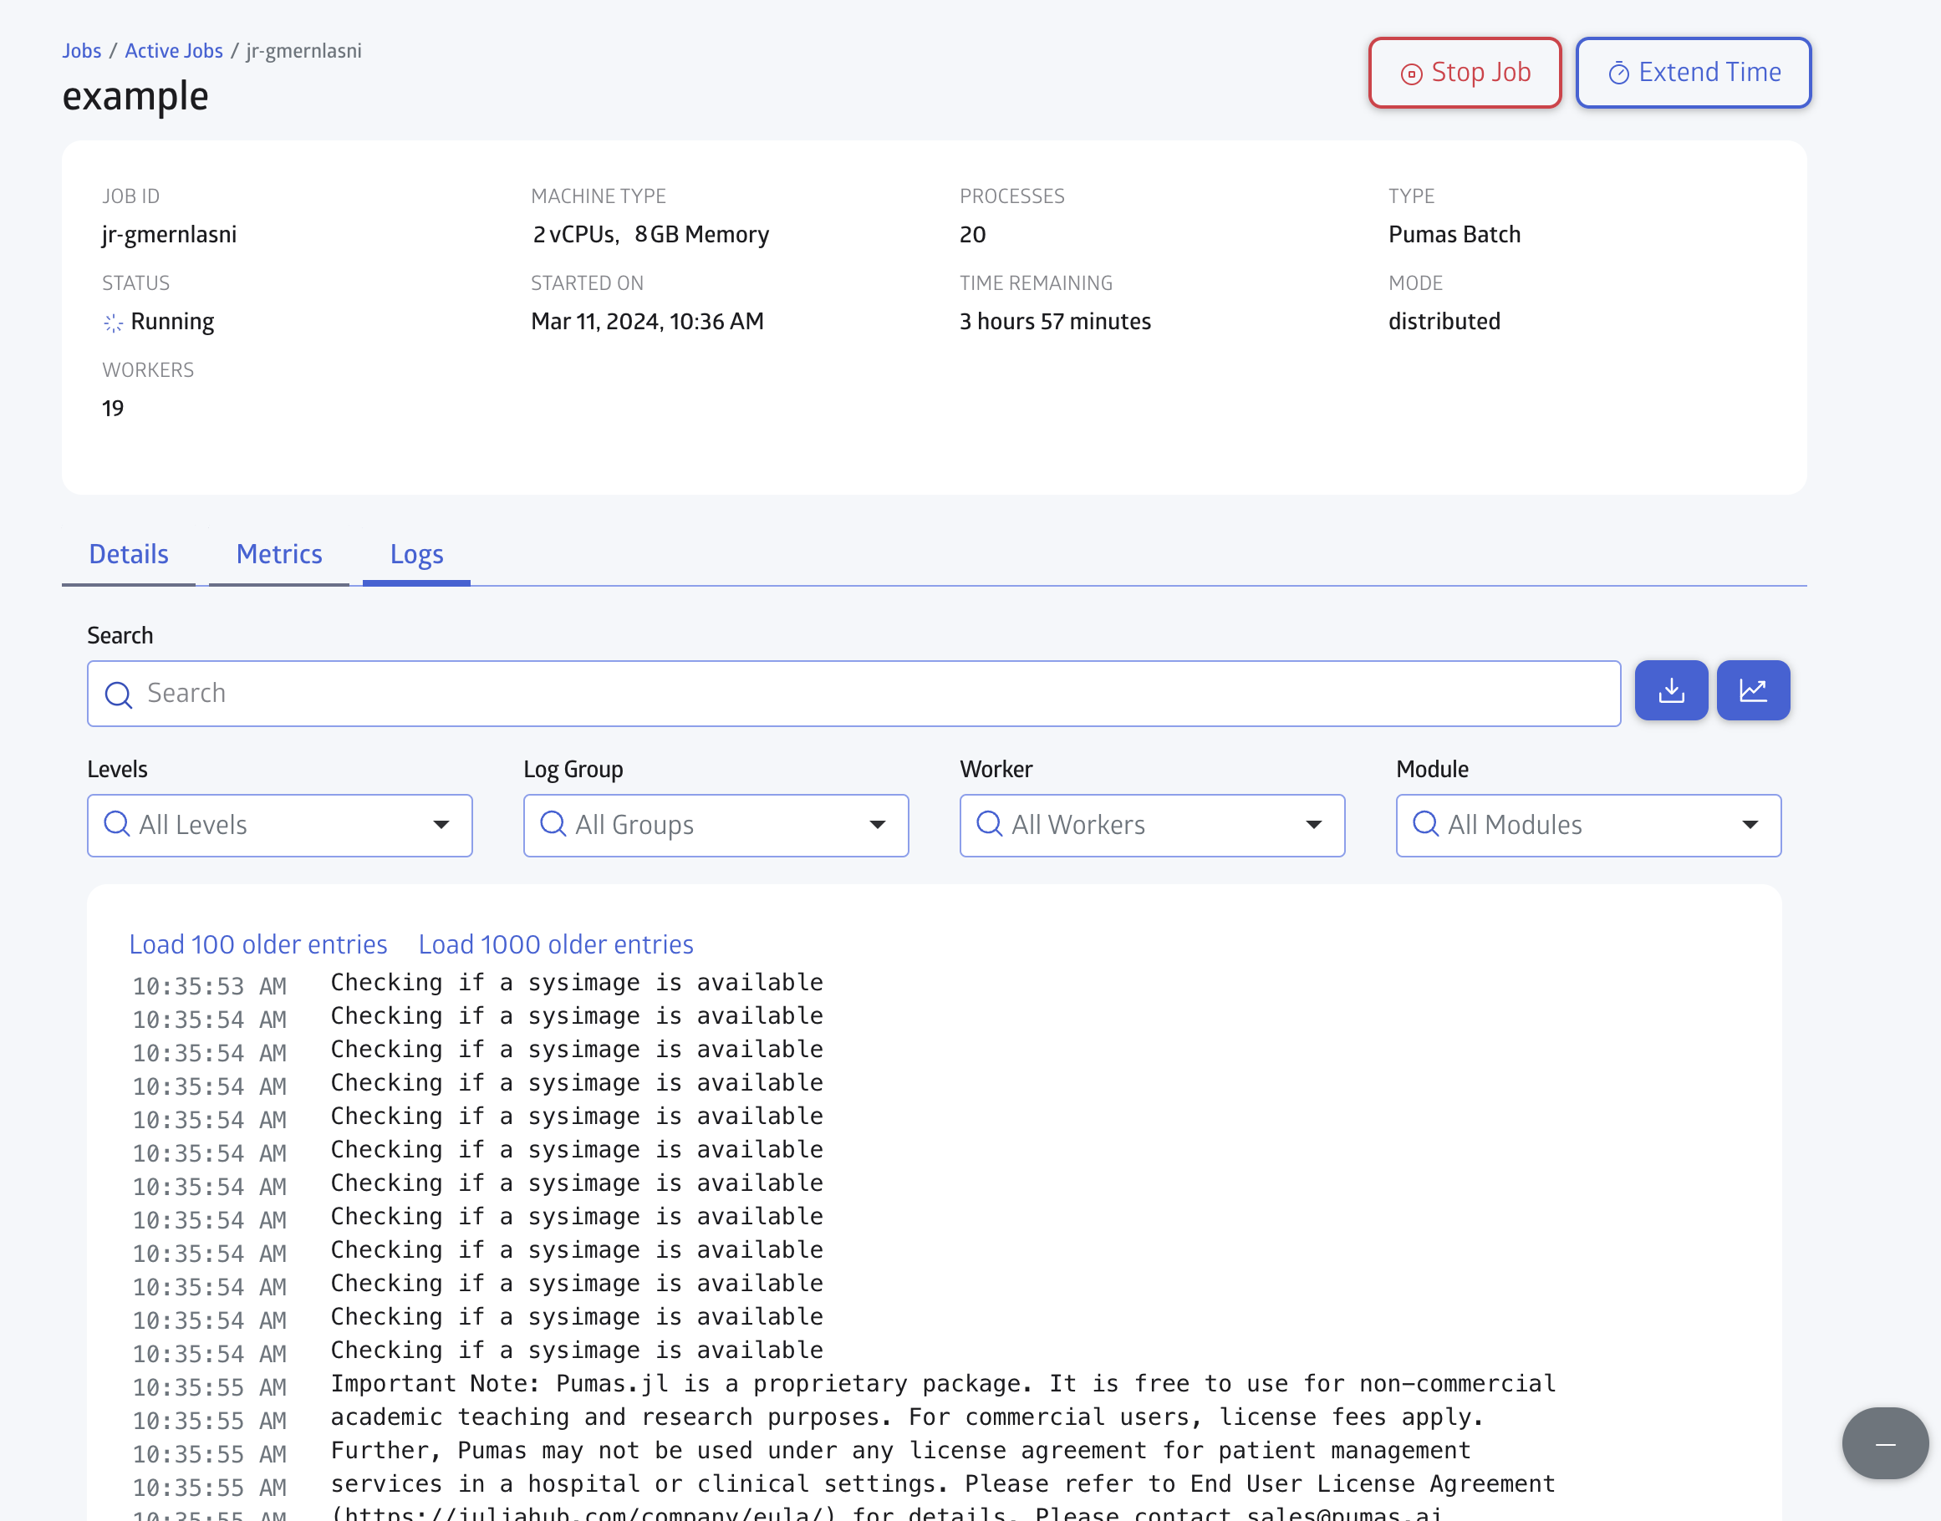Load 100 older log entries
1941x1521 pixels.
click(x=257, y=944)
